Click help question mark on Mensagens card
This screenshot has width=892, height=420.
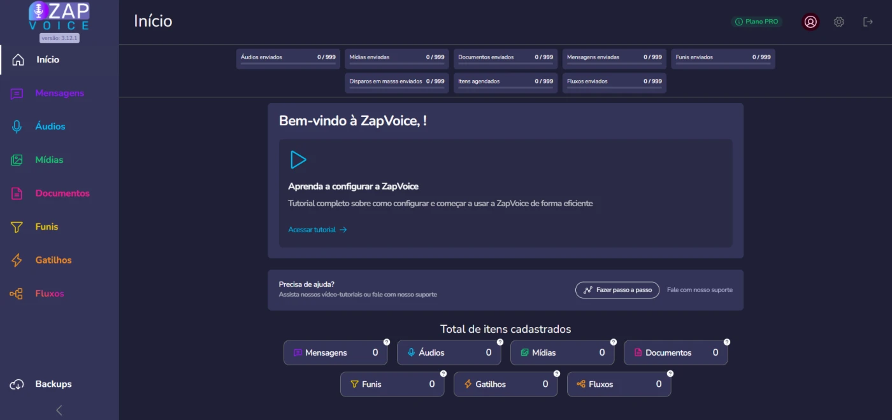387,342
